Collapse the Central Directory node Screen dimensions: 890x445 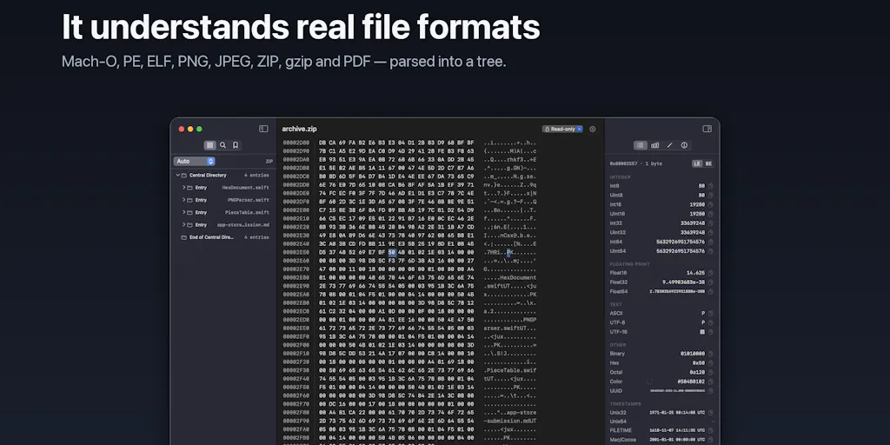(x=177, y=176)
